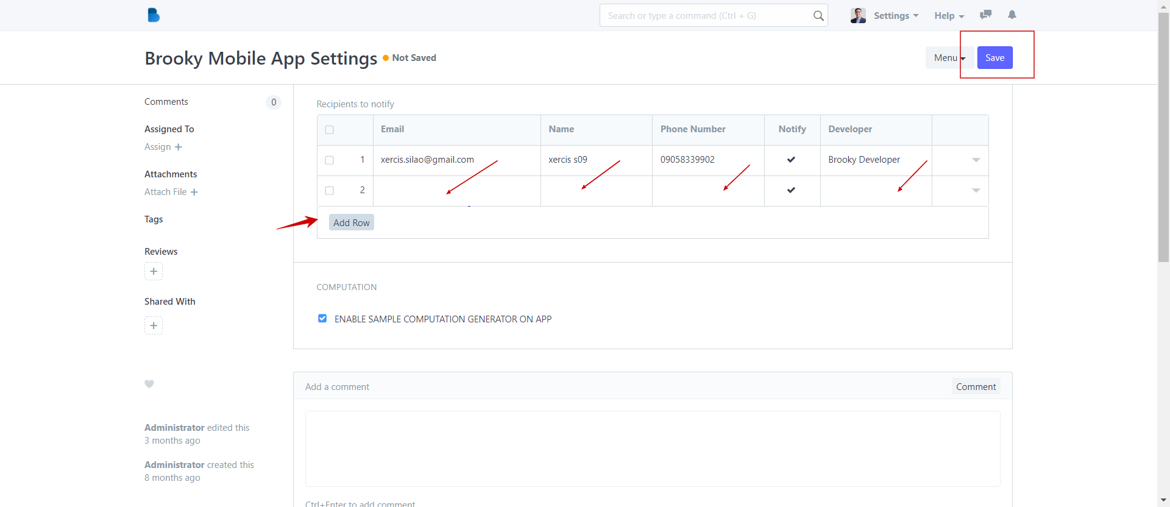
Task: Like the document with heart icon
Action: pyautogui.click(x=149, y=384)
